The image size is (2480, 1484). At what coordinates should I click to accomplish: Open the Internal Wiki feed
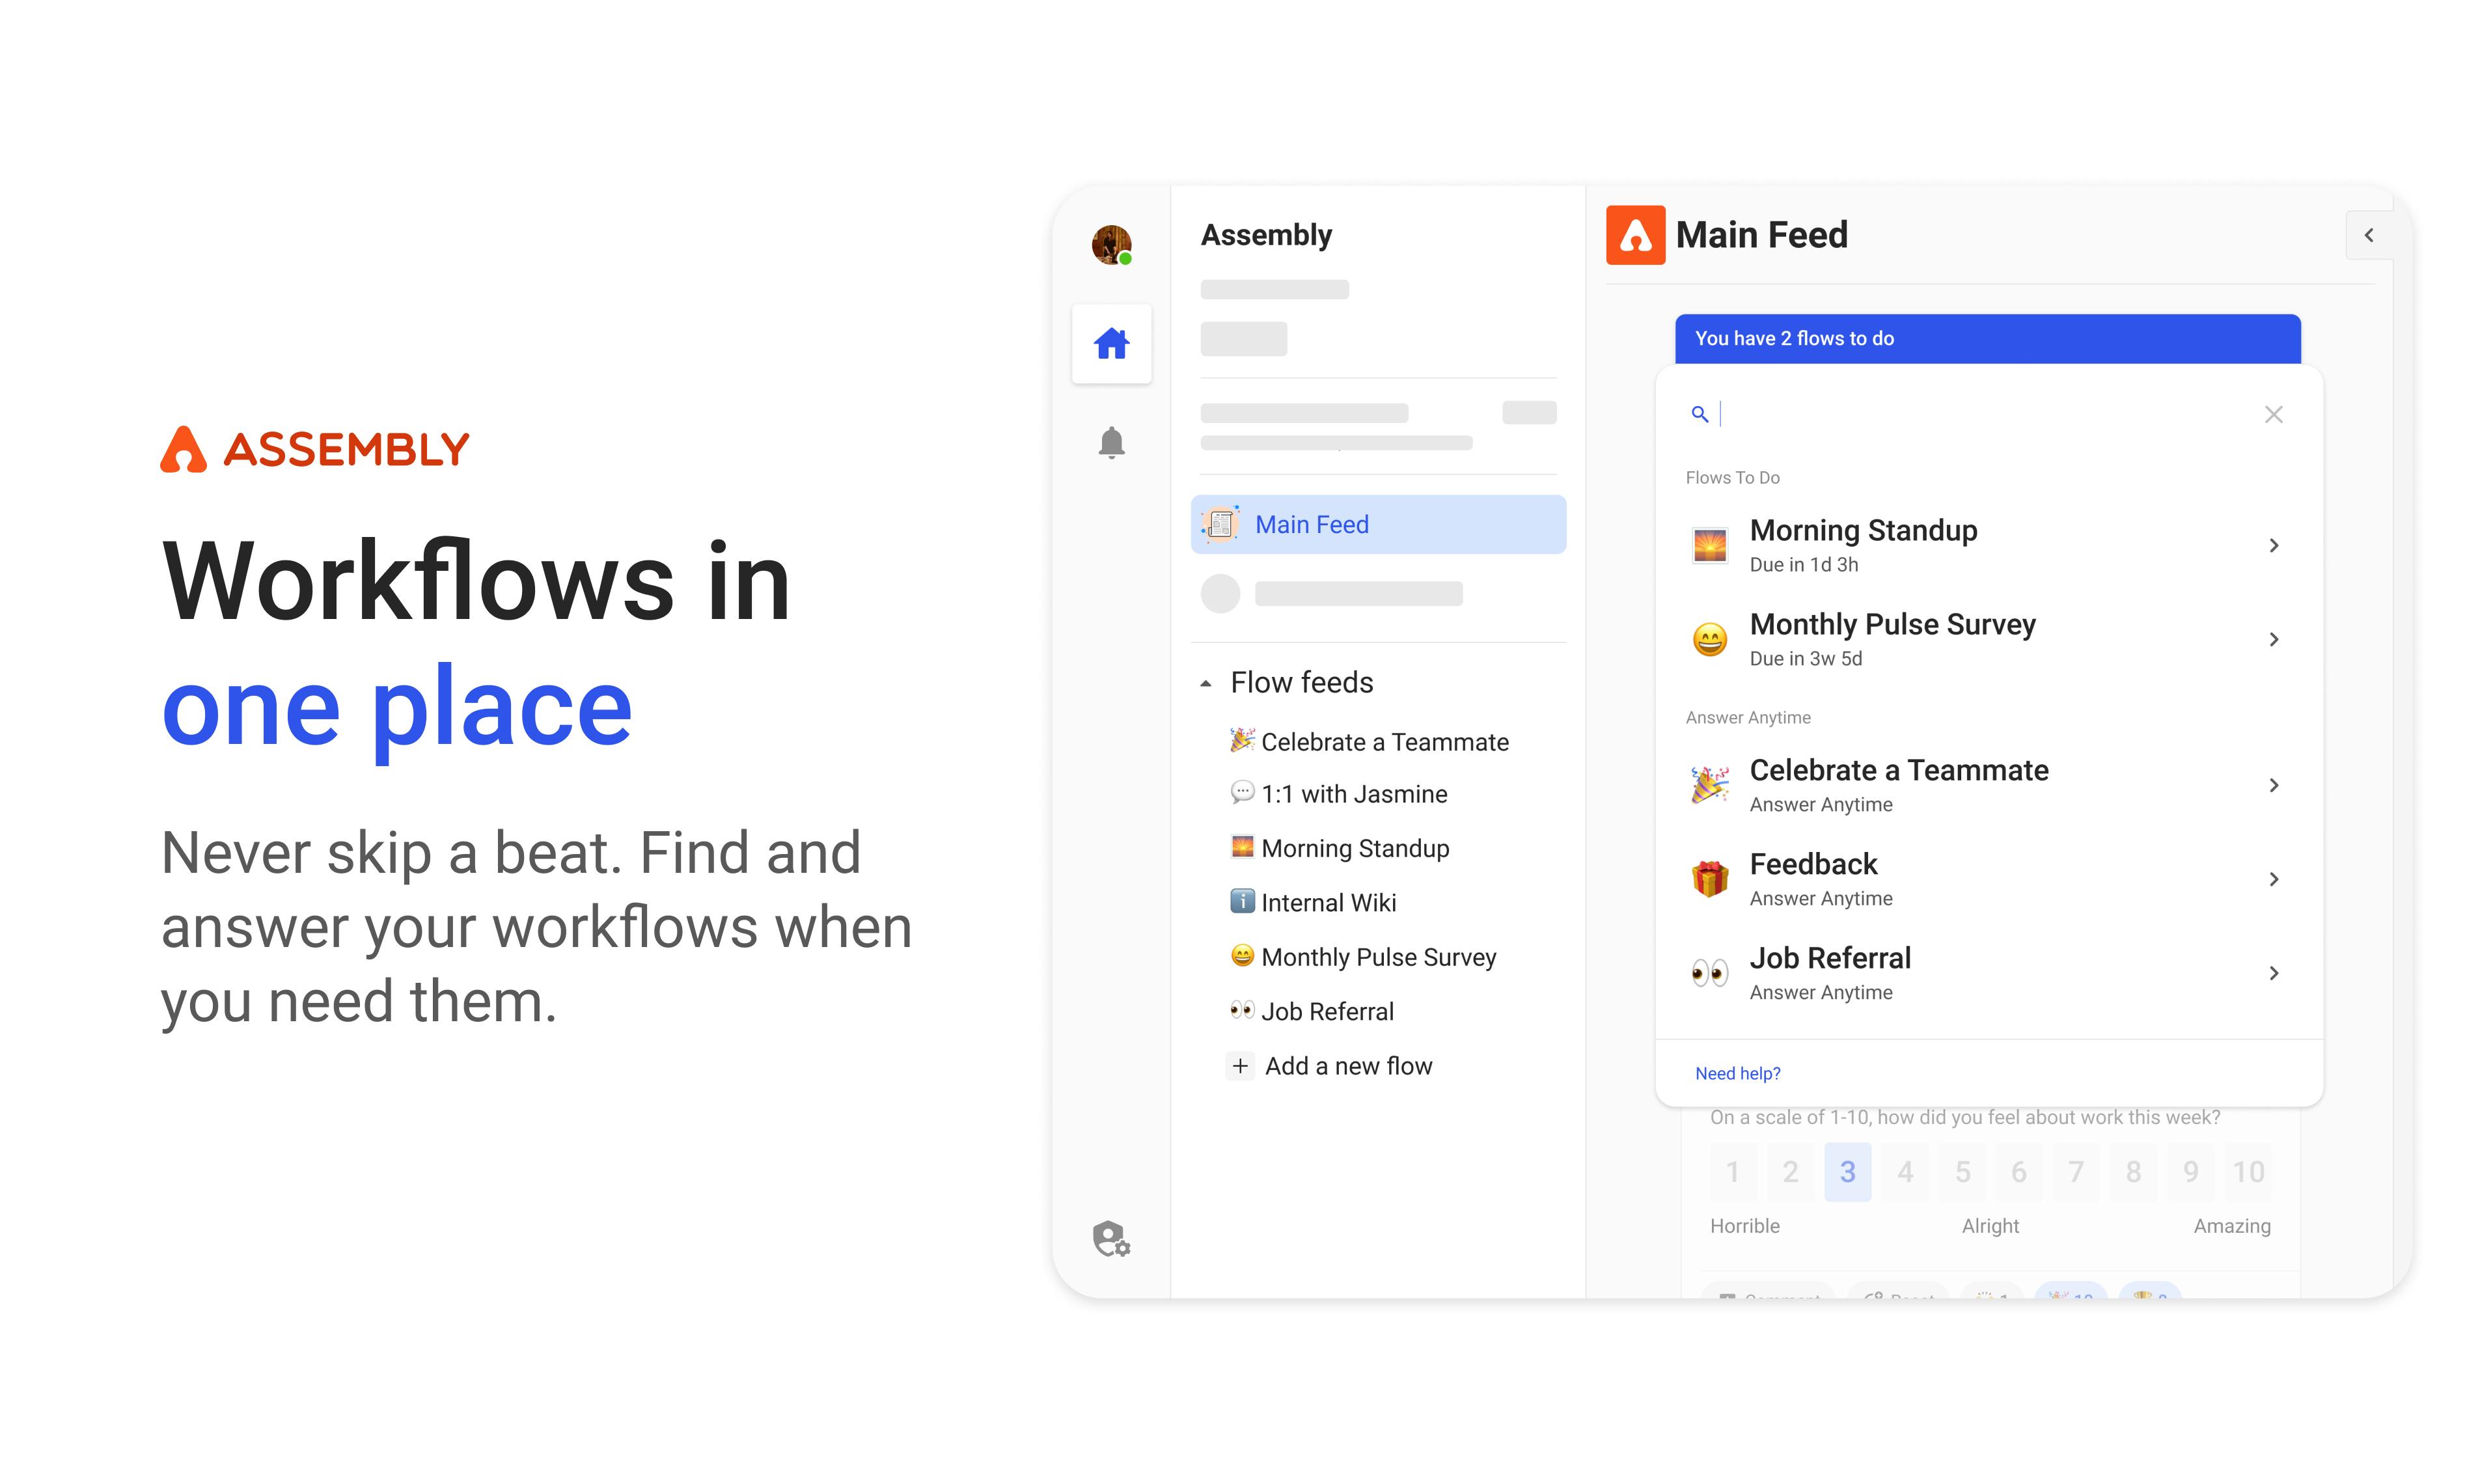click(x=1312, y=902)
